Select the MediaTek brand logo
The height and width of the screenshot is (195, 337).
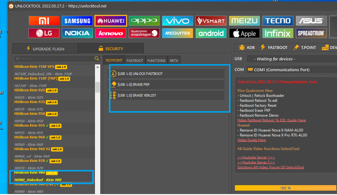pyautogui.click(x=178, y=33)
